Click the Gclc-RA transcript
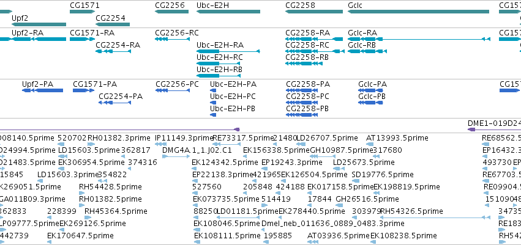This screenshot has width=521, height=245. click(419, 39)
